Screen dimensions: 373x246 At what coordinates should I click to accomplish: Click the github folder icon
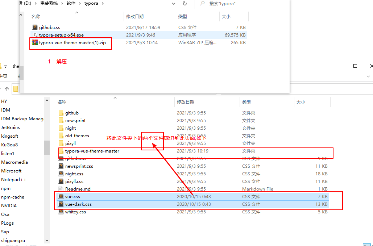tap(61, 113)
